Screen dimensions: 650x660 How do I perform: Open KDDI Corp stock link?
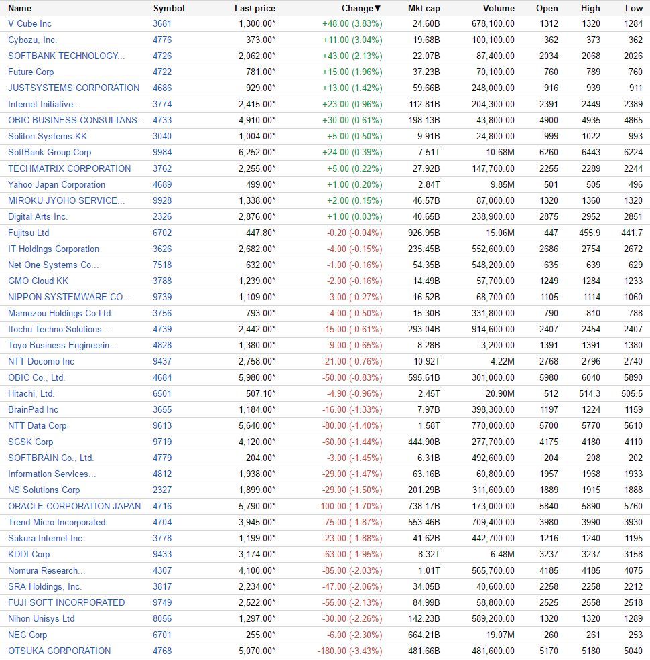point(29,554)
